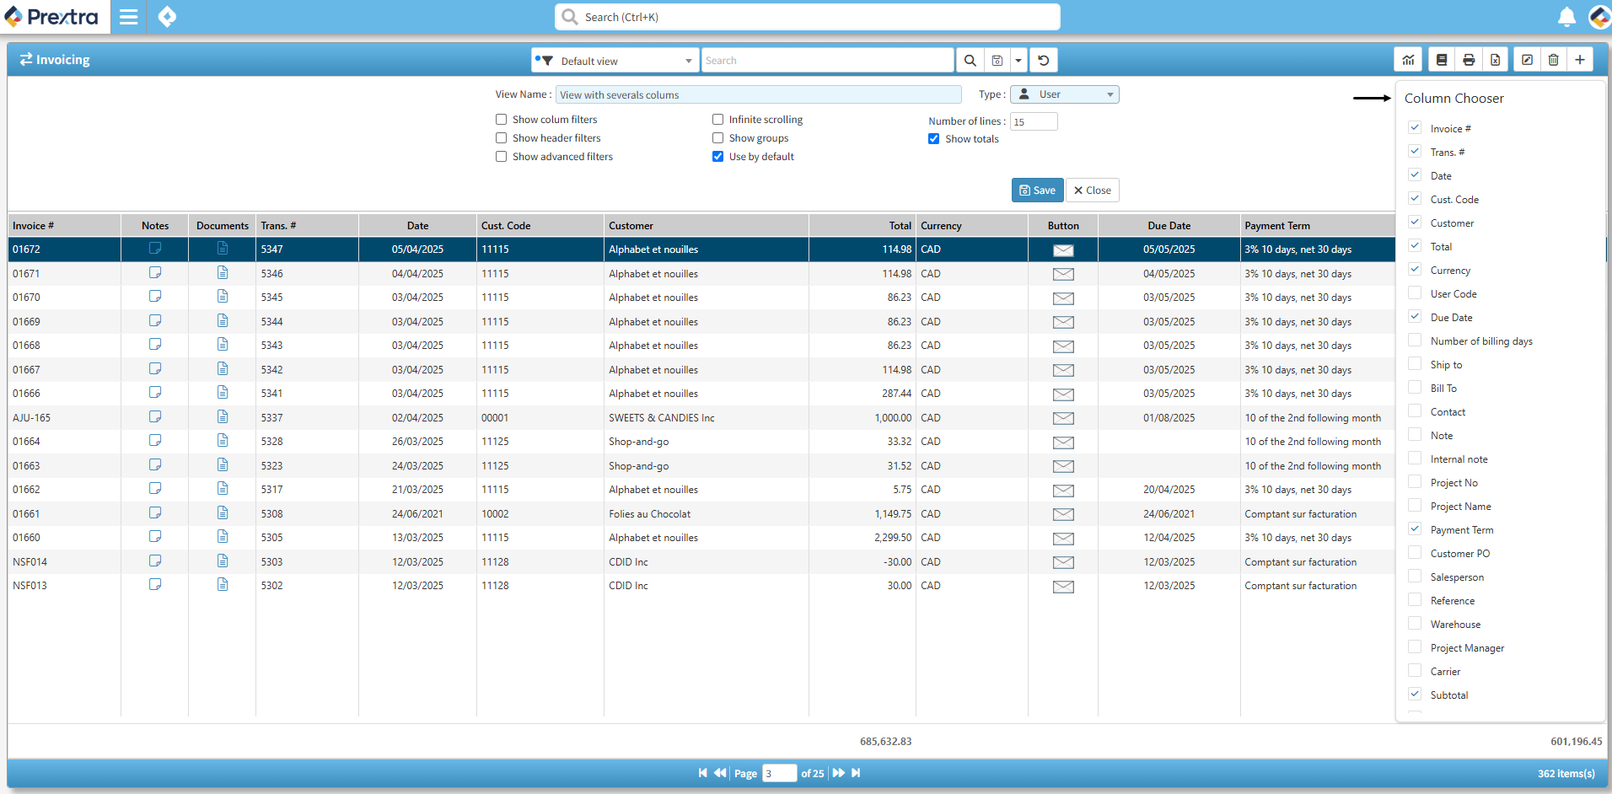
Task: Click the chart statistics icon in toolbar
Action: (x=1408, y=60)
